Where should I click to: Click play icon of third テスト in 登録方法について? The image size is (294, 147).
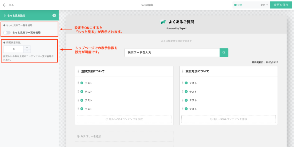[82, 100]
